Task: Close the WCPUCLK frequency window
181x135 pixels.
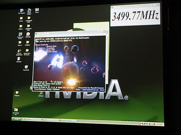Action: click(x=158, y=5)
